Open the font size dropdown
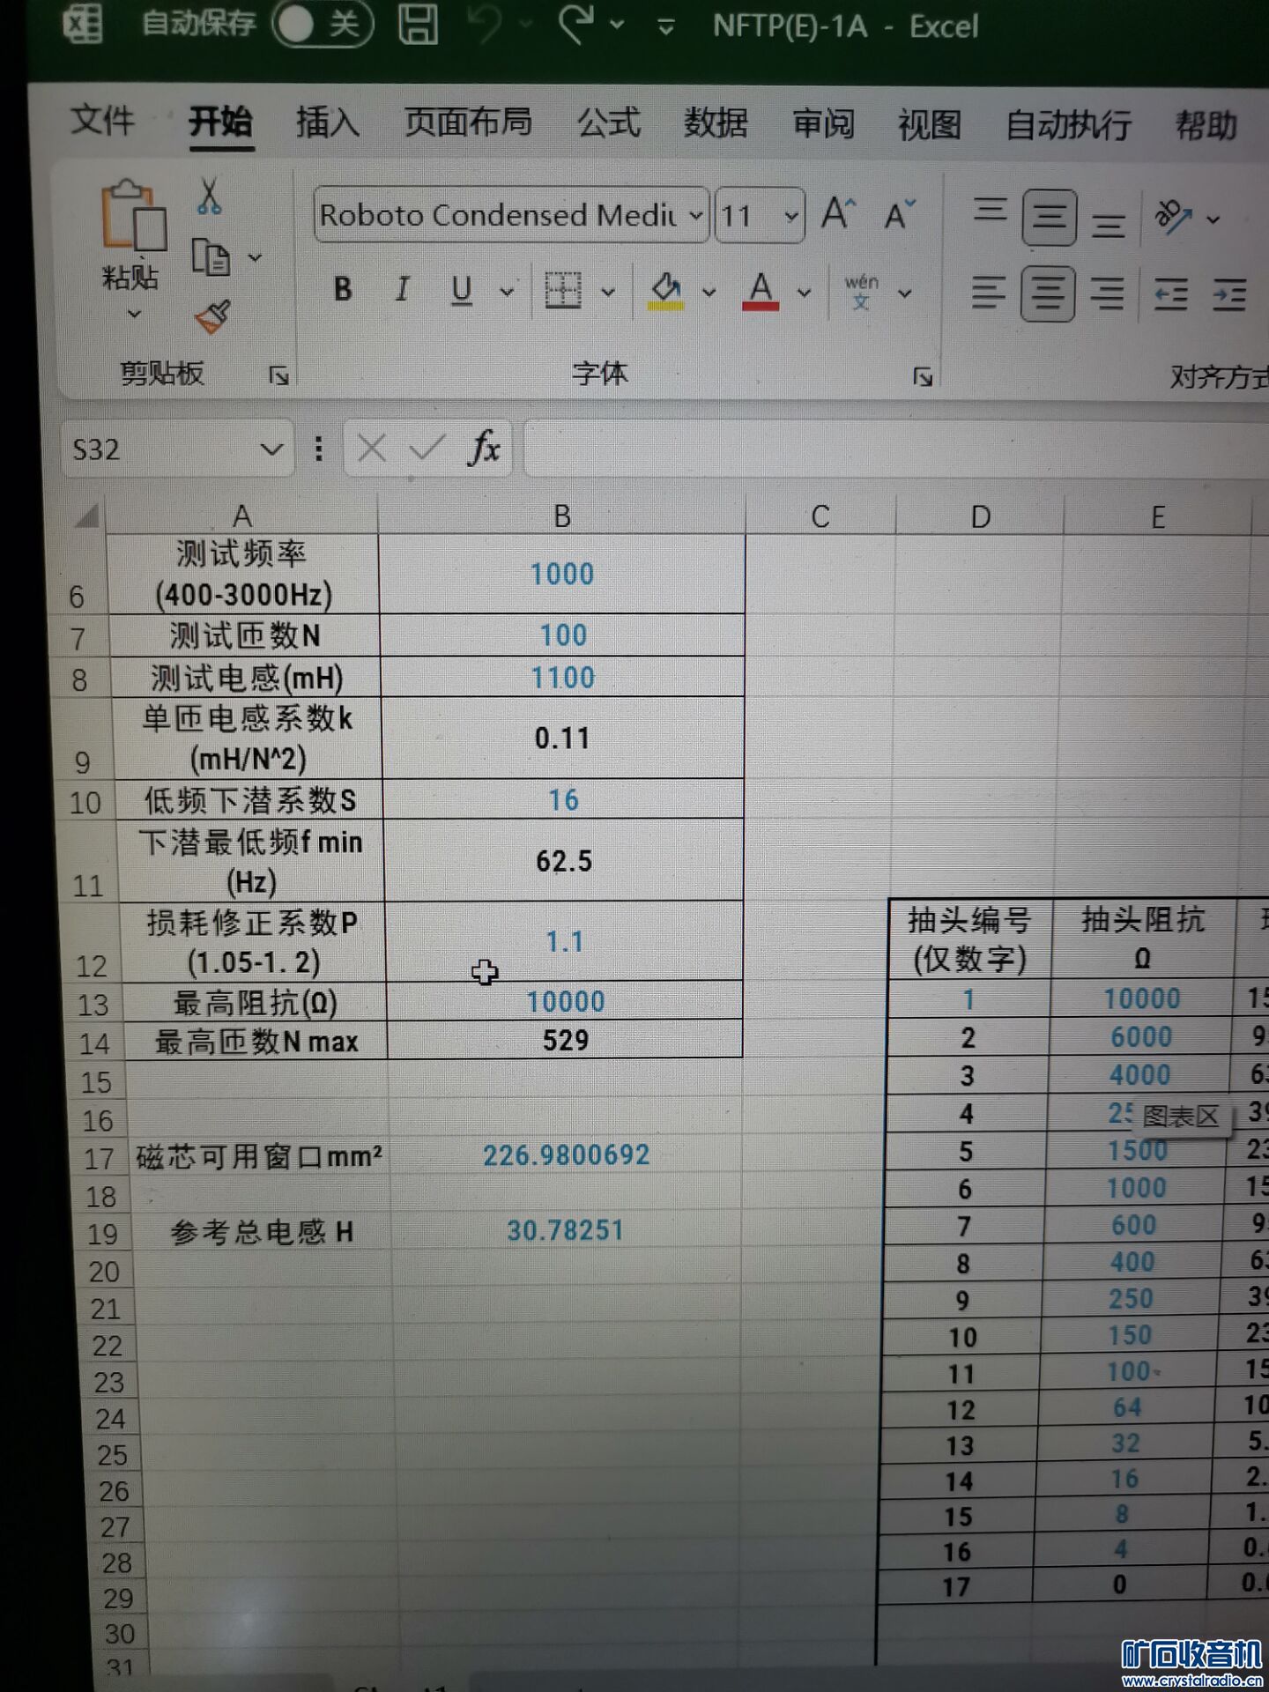This screenshot has height=1692, width=1269. 791,216
